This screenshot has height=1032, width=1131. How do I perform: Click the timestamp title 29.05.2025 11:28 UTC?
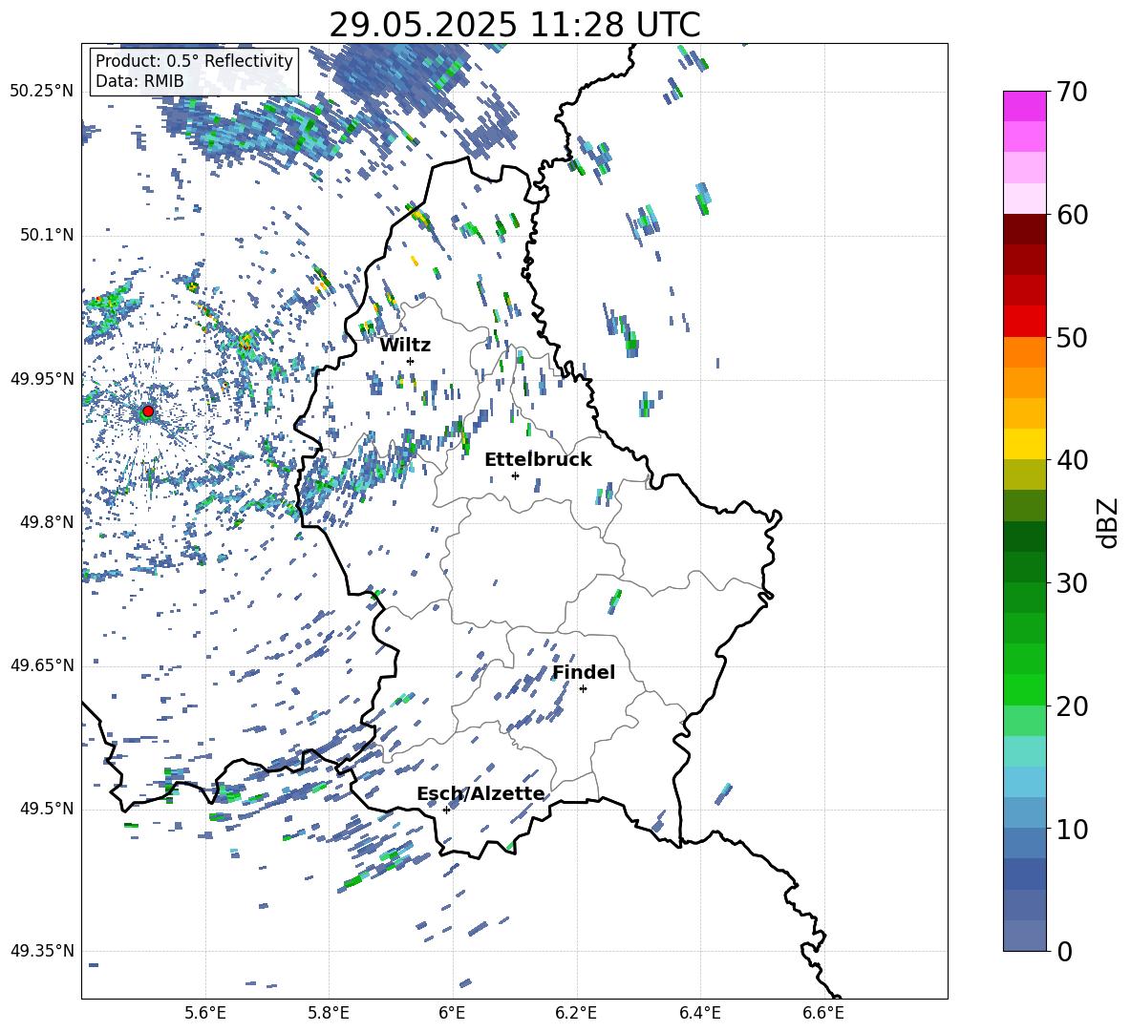point(515,25)
